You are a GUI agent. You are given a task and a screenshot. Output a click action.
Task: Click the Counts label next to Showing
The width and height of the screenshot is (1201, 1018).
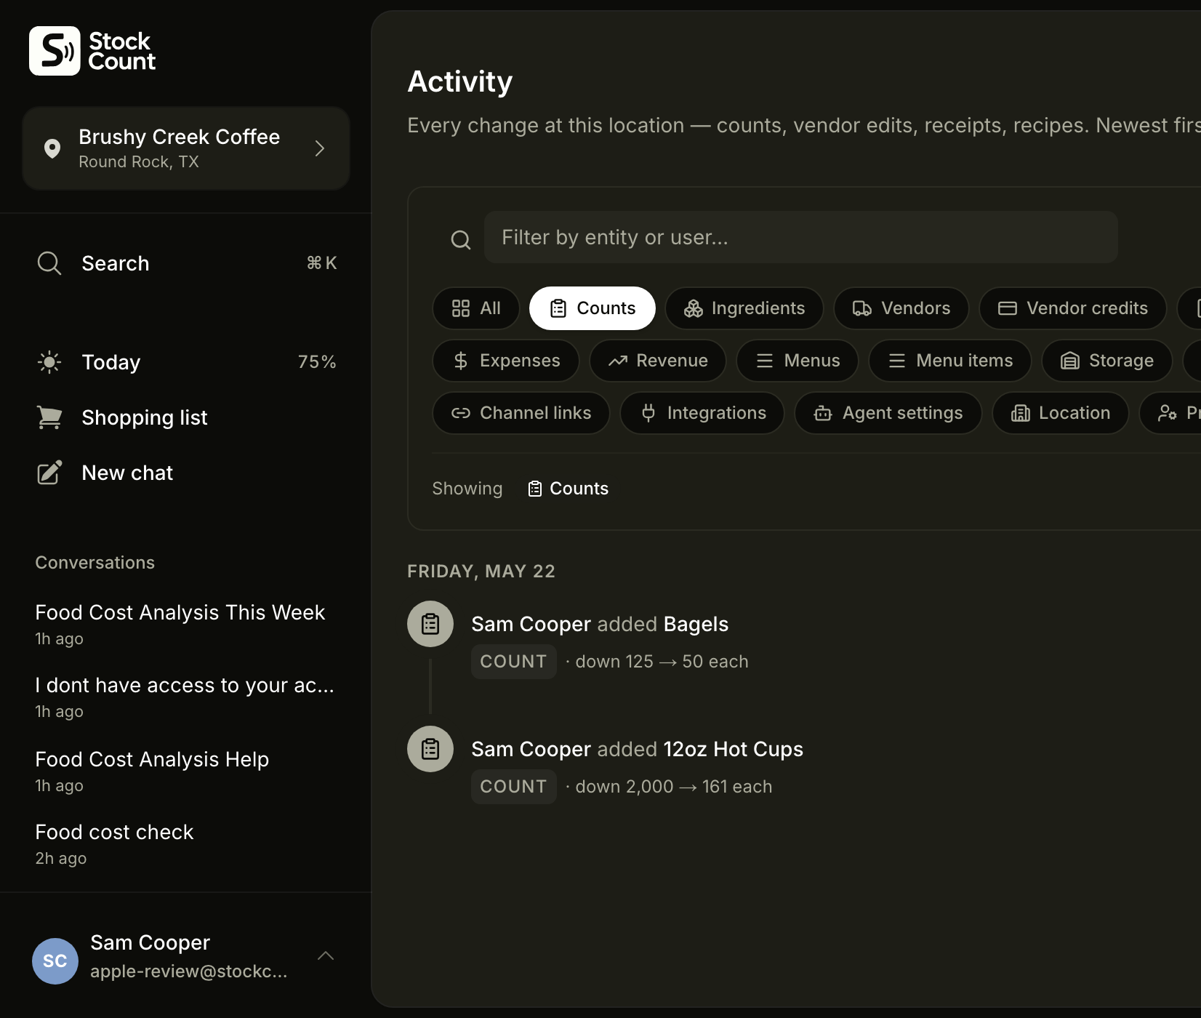[x=579, y=489]
